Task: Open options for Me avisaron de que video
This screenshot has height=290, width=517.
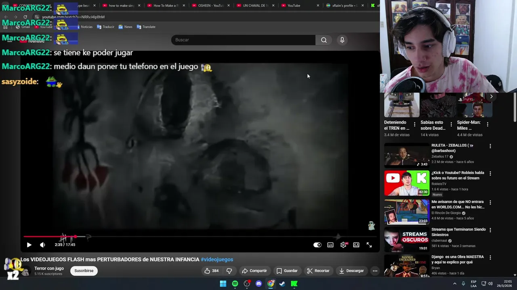Action: (x=490, y=203)
